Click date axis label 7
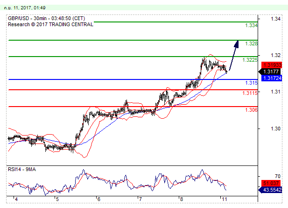The width and height of the screenshot is (288, 208). coord(140,199)
